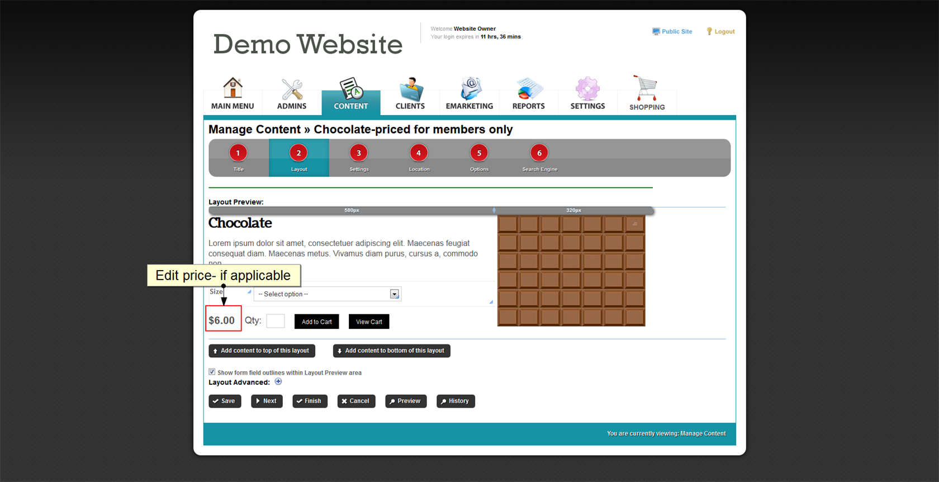Expand Layout Advanced plus icon
Viewport: 939px width, 482px height.
tap(278, 382)
